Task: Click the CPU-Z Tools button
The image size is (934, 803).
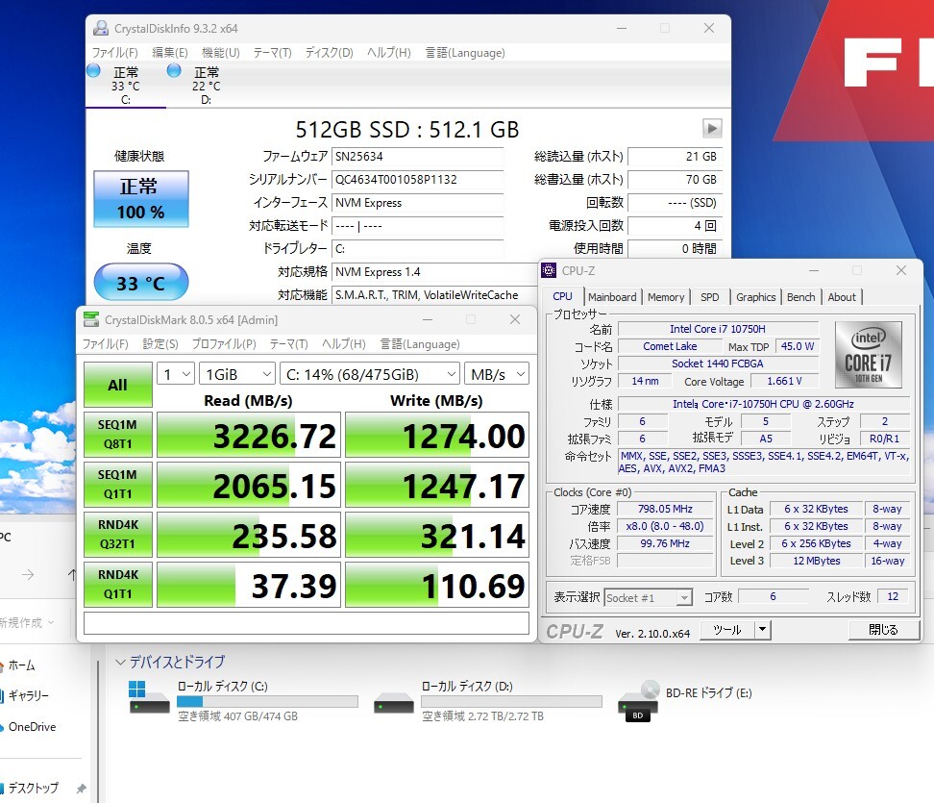Action: [727, 630]
